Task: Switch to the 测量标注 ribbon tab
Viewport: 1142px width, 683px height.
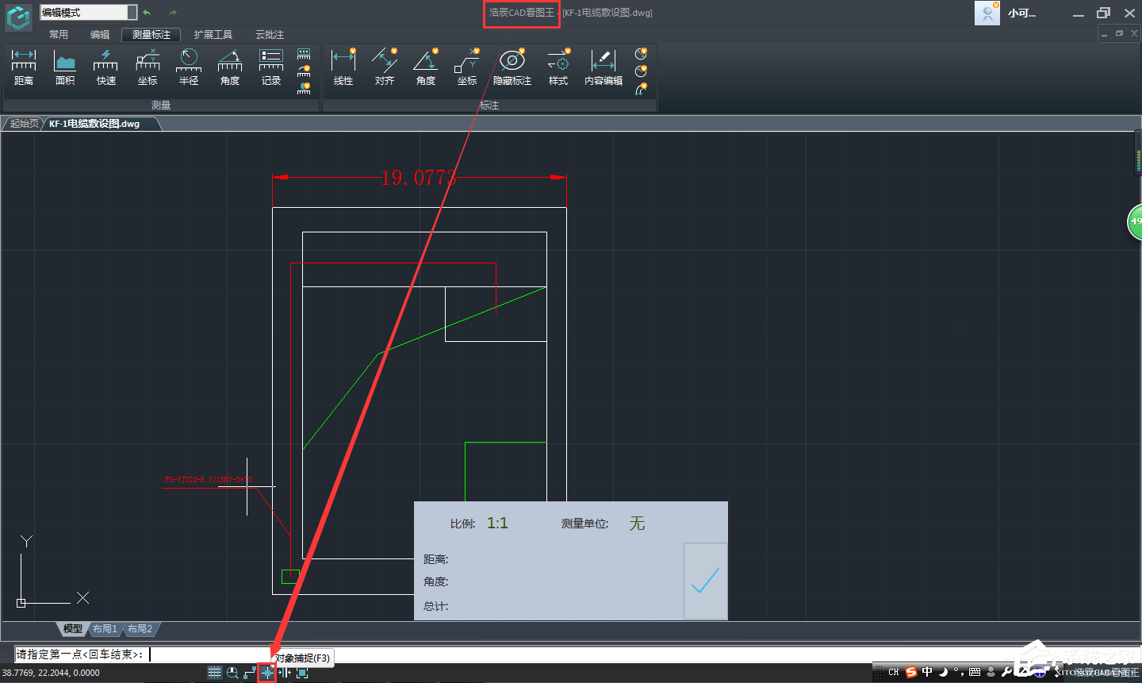Action: (x=151, y=35)
